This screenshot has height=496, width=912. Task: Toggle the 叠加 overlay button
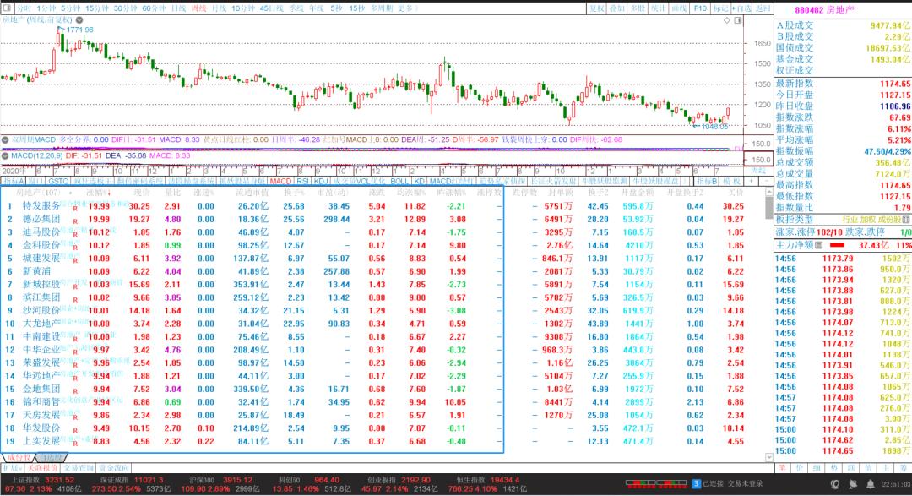click(617, 8)
